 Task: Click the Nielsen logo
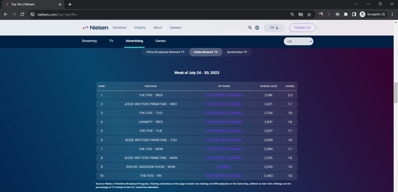pyautogui.click(x=95, y=28)
